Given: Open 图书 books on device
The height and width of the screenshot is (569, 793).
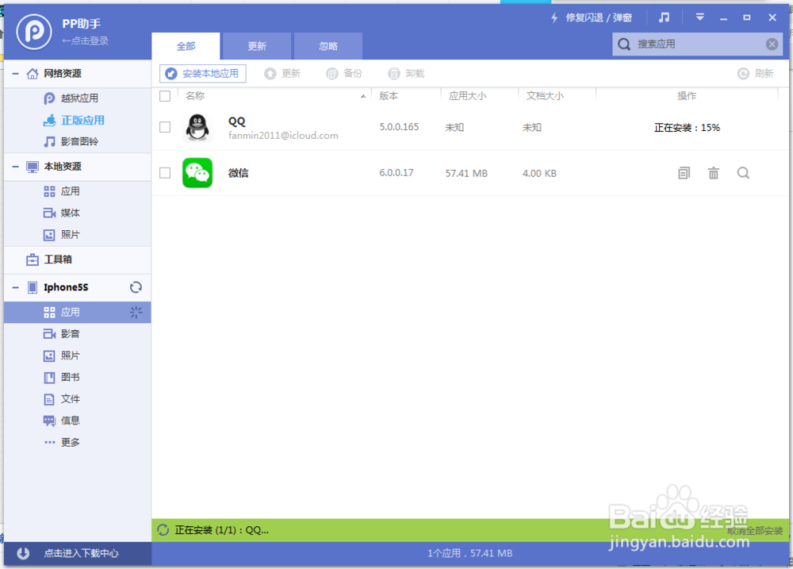Looking at the screenshot, I should click(x=62, y=378).
